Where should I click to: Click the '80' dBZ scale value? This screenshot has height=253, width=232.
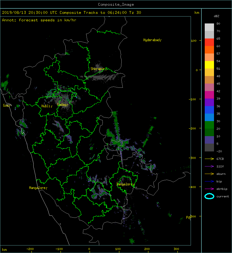(x=218, y=23)
